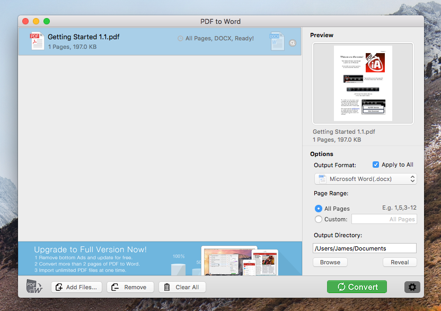The height and width of the screenshot is (311, 441).
Task: Select the Getting Started 1.1.pdf file name
Action: tap(84, 37)
